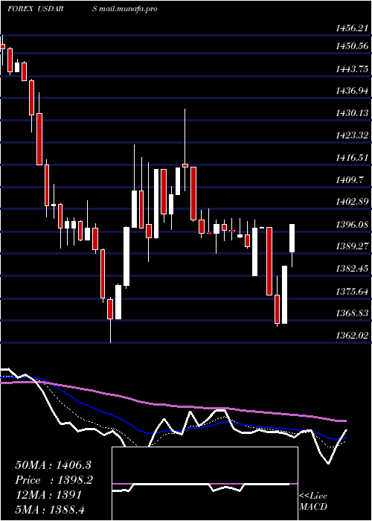Viewport: 372px width, 521px height.
Task: Click the 50MA : 1406.3 value
Action: [53, 465]
